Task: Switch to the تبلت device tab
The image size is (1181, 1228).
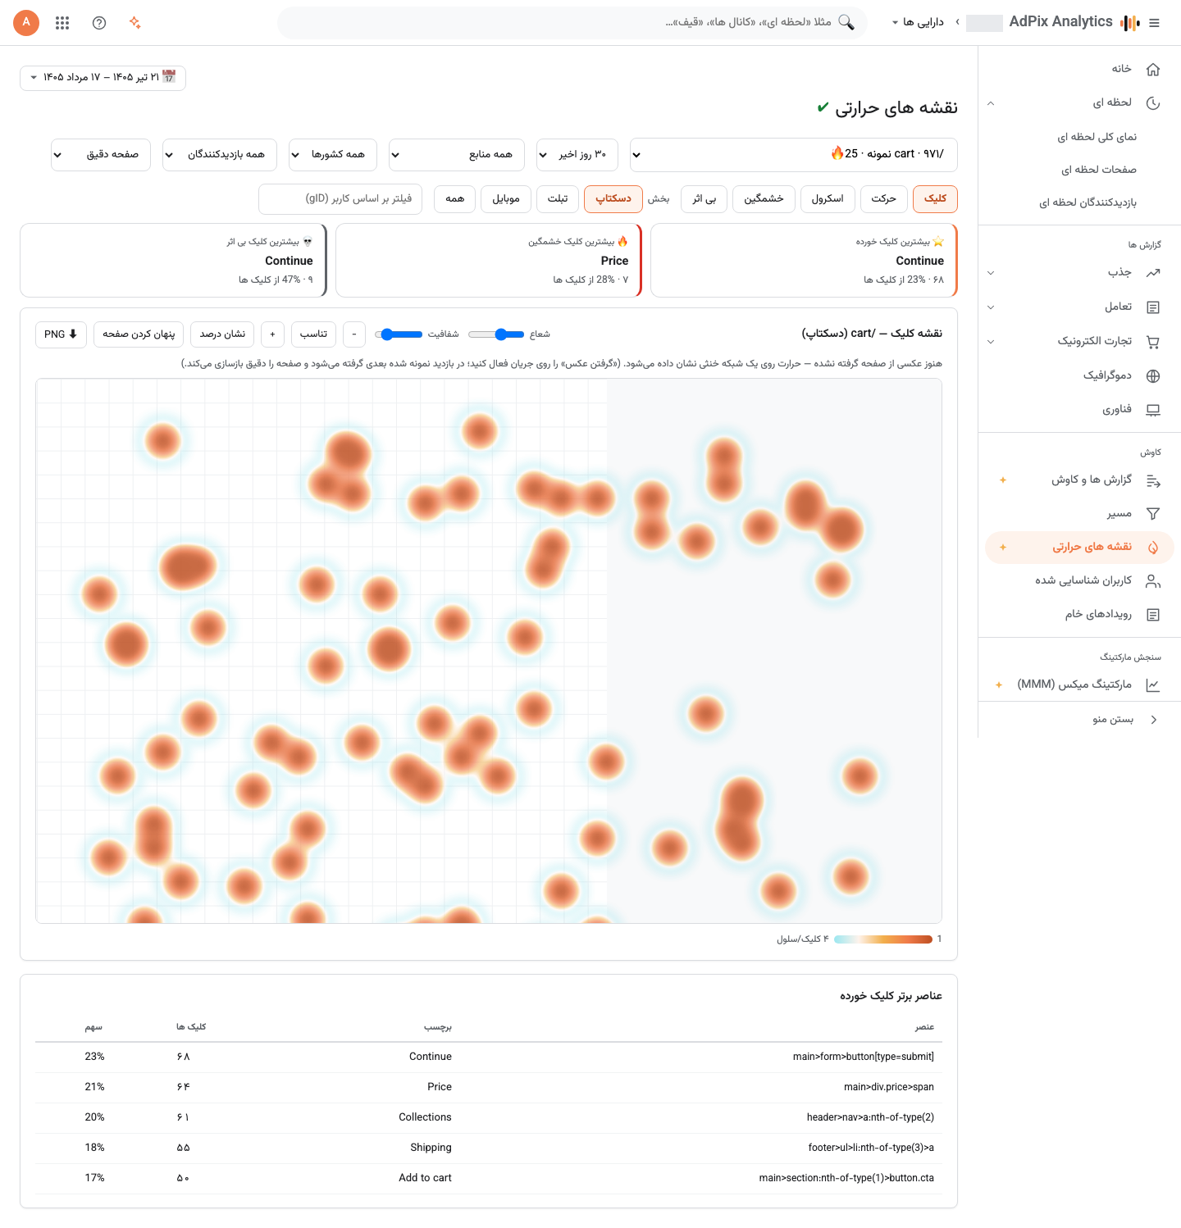Action: pos(558,199)
